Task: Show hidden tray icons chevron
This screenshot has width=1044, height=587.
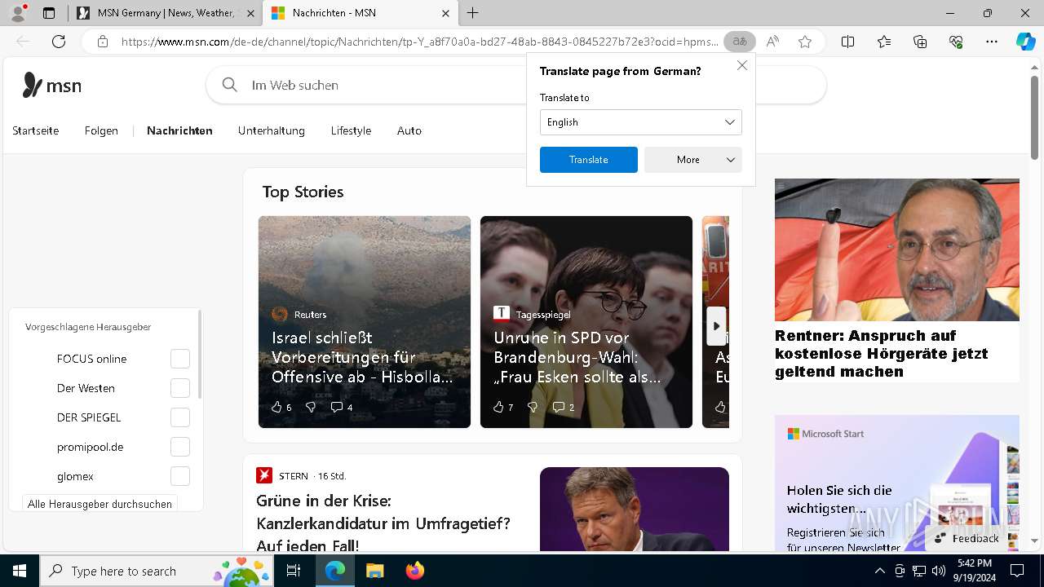Action: pos(879,571)
